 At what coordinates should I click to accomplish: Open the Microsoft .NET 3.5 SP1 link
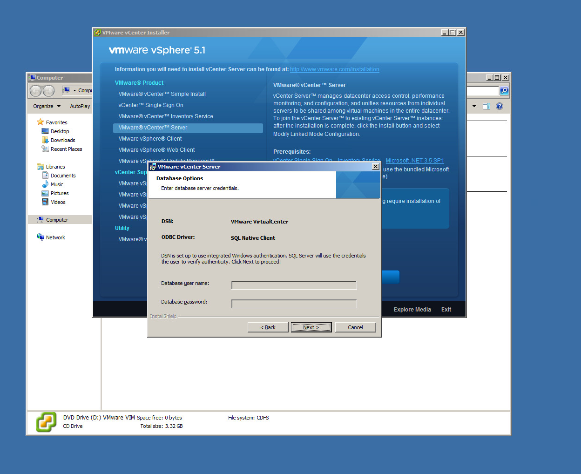point(414,161)
